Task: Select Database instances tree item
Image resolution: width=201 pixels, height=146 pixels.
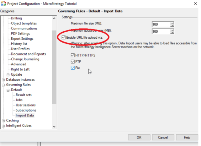Action: click(x=20, y=80)
